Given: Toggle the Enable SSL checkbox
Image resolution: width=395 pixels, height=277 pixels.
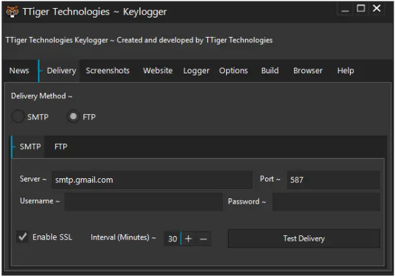Looking at the screenshot, I should [x=23, y=237].
